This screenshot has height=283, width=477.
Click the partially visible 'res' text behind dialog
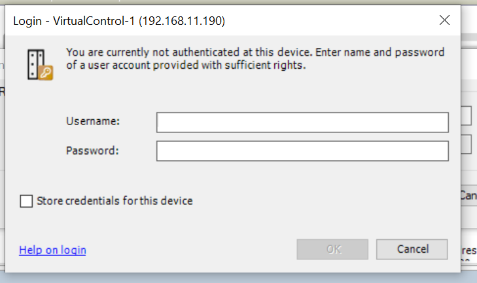(468, 251)
